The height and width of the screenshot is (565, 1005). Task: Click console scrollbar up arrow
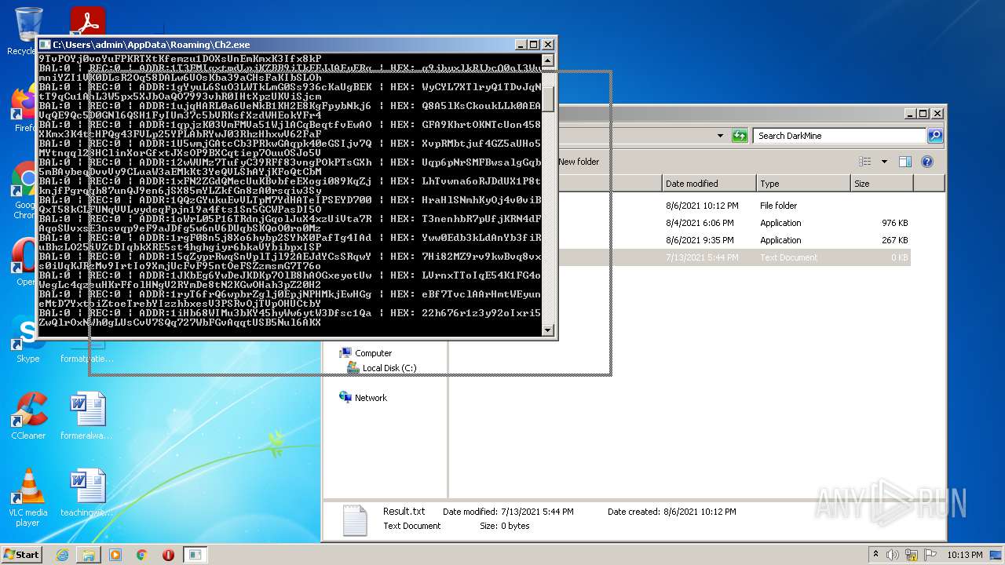pyautogui.click(x=549, y=60)
